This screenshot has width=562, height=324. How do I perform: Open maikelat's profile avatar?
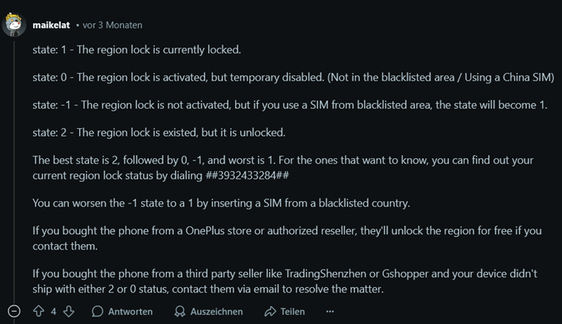[x=15, y=25]
